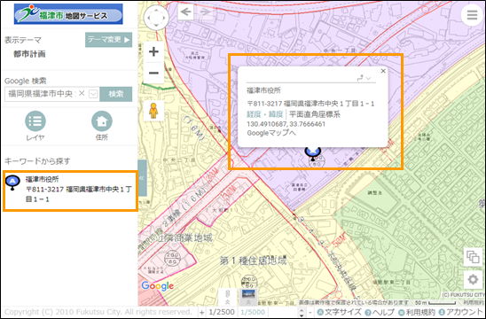Switch to 平面直角座標系 coordinate tab
This screenshot has height=319, width=486.
[x=315, y=114]
